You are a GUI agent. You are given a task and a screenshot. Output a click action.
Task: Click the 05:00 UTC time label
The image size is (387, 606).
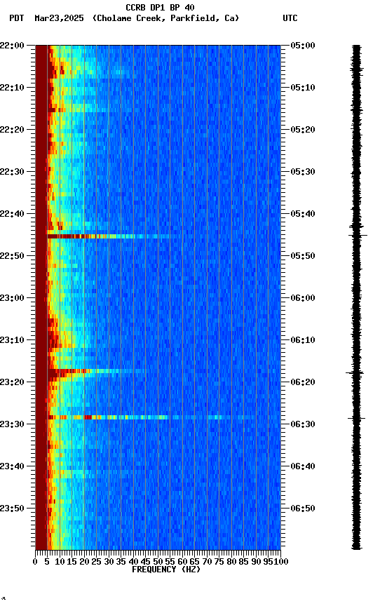tap(303, 46)
